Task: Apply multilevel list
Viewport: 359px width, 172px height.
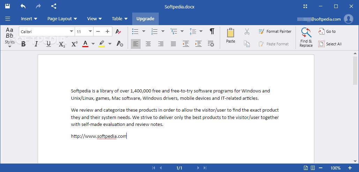Action: pos(174,31)
